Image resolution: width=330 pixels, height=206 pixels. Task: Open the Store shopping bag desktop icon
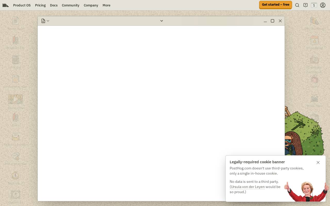[x=315, y=82]
